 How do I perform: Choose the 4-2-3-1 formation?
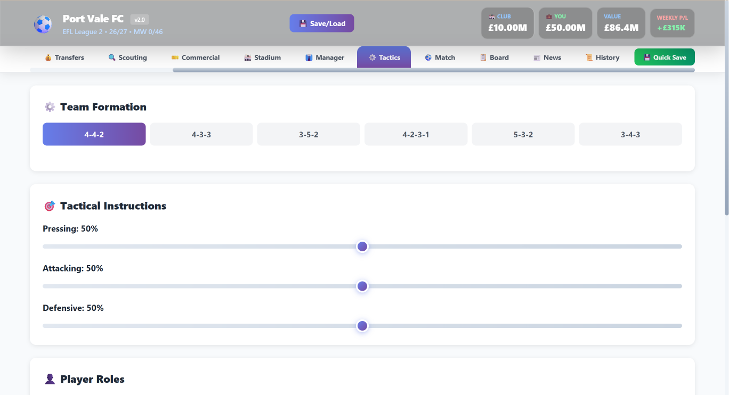(416, 134)
